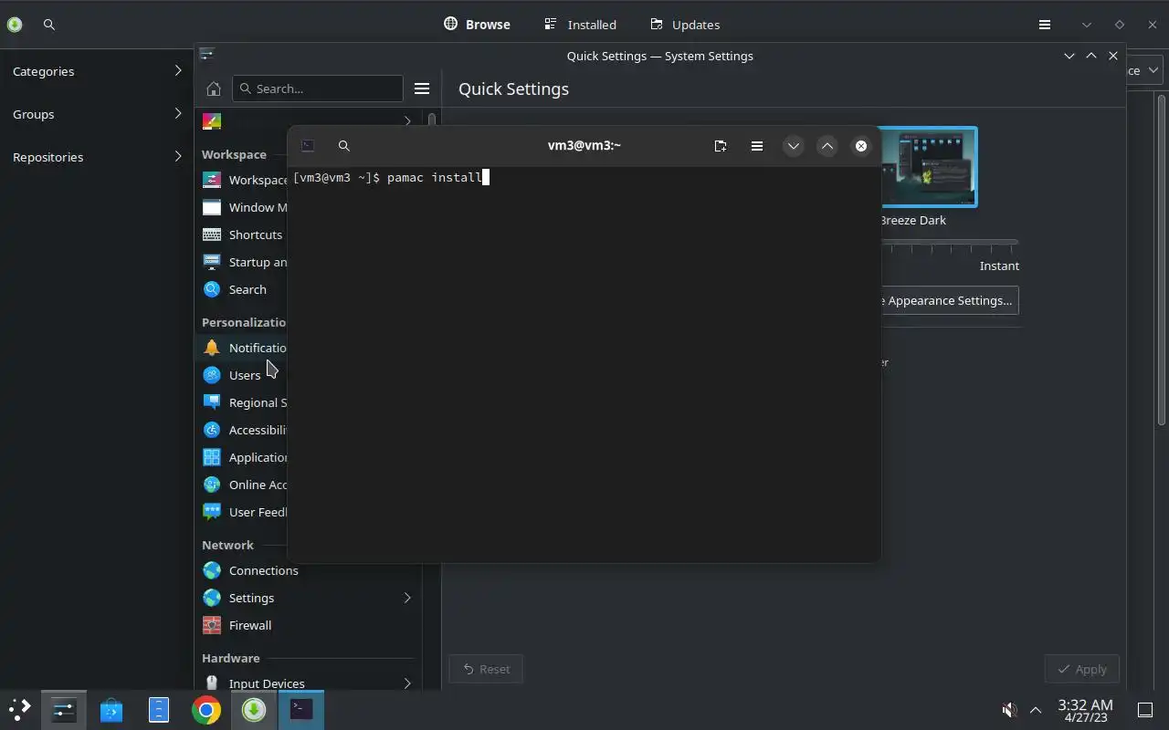Click the Startup and Shutdown icon
The height and width of the screenshot is (730, 1169).
pos(212,262)
